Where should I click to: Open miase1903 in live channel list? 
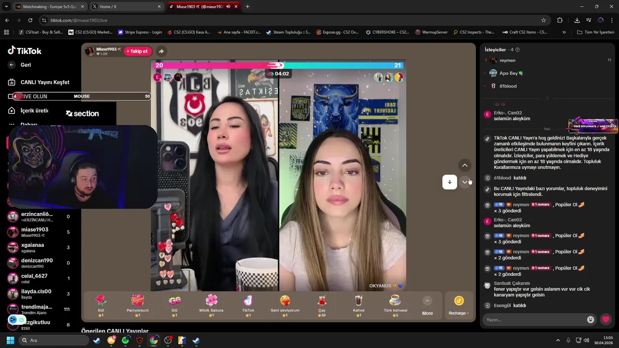pos(39,232)
